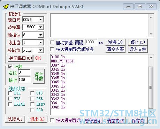The height and width of the screenshot is (129, 160).
Task: Click the receive area scrollbar thumb
Action: pyautogui.click(x=151, y=88)
